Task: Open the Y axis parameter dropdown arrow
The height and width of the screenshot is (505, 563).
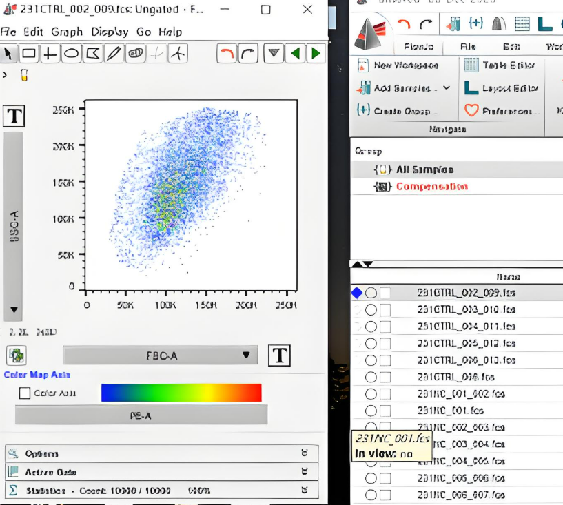Action: (x=14, y=309)
